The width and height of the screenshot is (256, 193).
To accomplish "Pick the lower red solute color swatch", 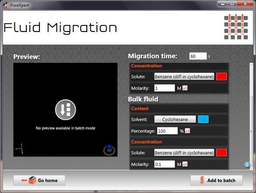I will [221, 153].
